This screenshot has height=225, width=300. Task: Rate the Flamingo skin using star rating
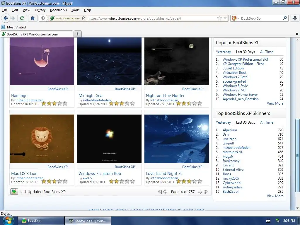coord(54,103)
